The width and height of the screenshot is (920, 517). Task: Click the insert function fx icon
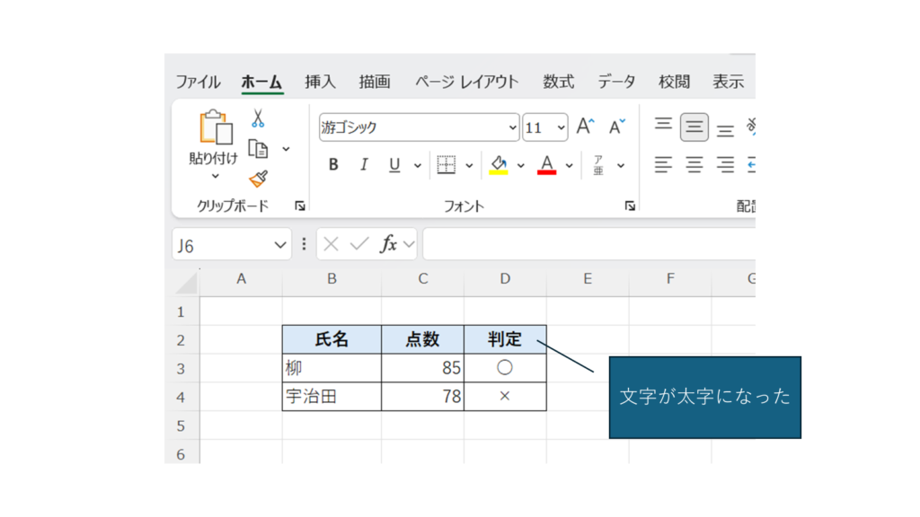click(x=389, y=244)
